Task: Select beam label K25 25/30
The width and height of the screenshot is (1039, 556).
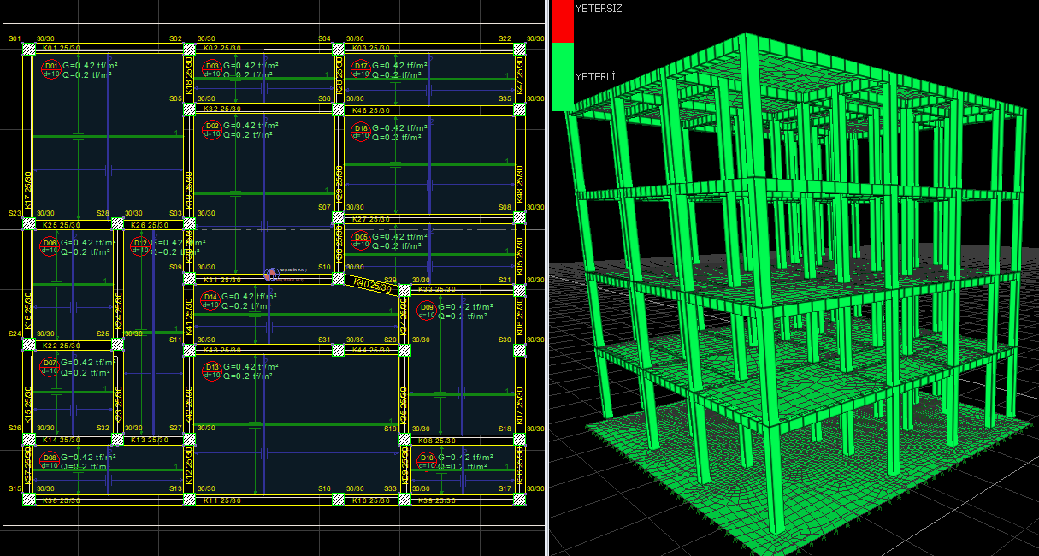Action: (x=62, y=225)
